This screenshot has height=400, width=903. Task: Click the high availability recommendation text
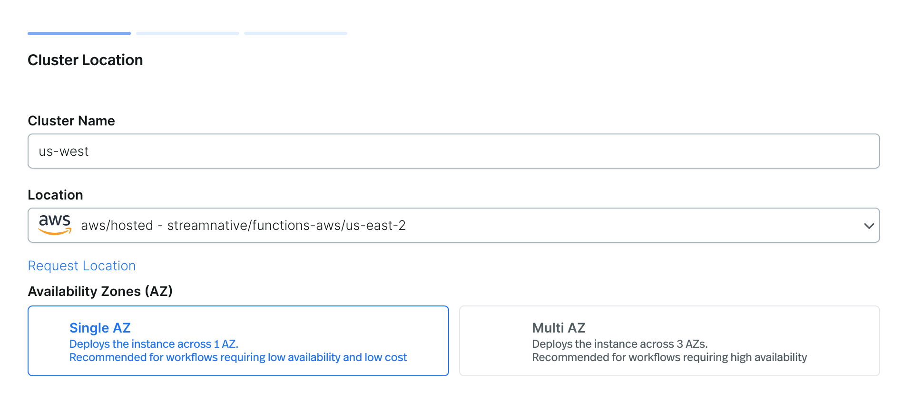669,357
